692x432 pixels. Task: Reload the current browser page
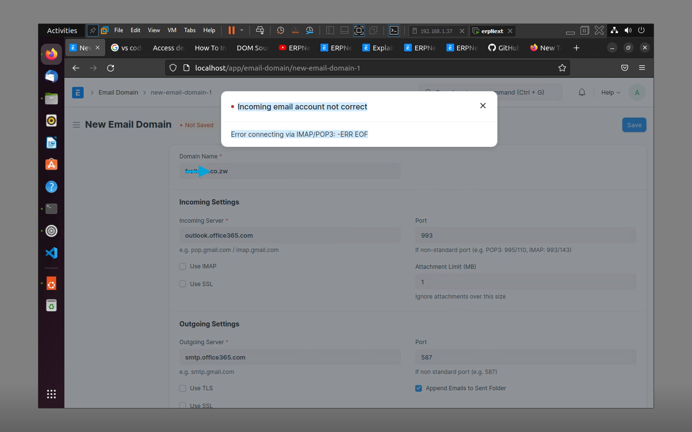111,68
